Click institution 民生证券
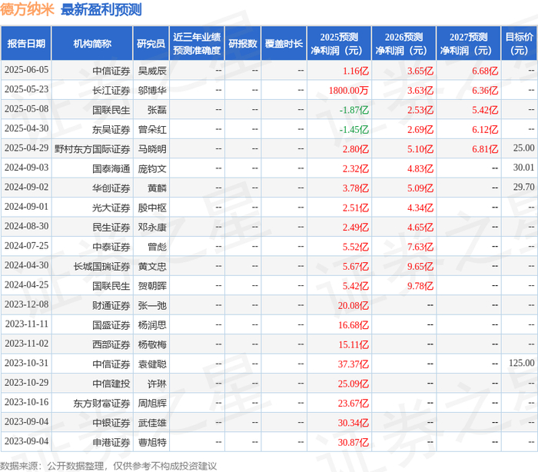Viewport: 538px width, 472px height. [x=111, y=228]
